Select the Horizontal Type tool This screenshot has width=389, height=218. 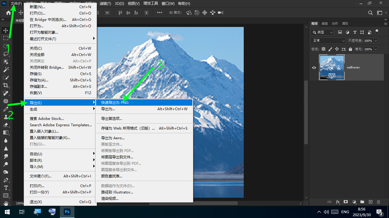click(x=6, y=188)
